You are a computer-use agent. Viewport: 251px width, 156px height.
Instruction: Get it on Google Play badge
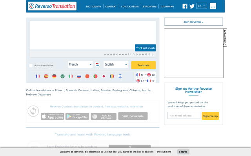pos(77,116)
